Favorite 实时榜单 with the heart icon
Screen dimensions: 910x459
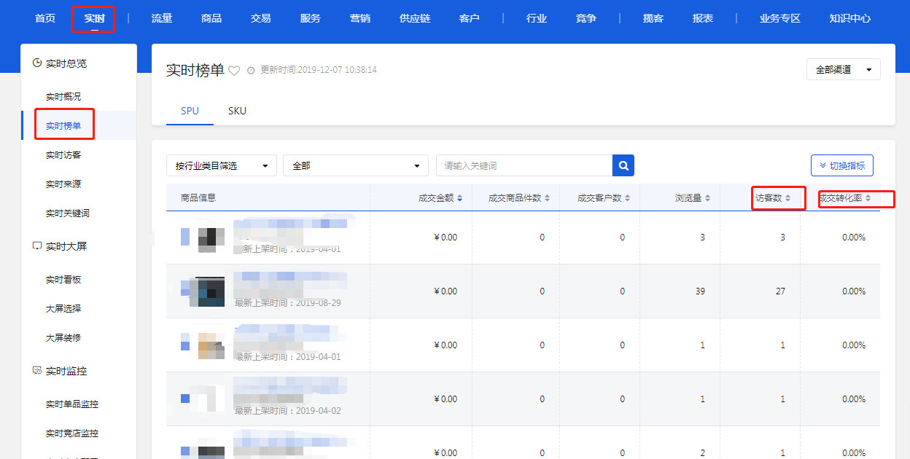[234, 71]
